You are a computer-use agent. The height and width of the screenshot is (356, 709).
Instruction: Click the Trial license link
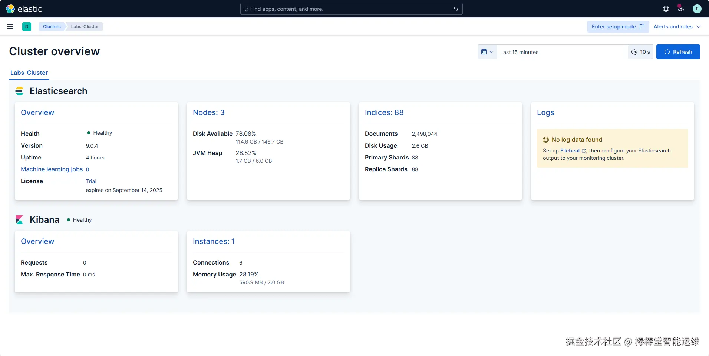(91, 181)
